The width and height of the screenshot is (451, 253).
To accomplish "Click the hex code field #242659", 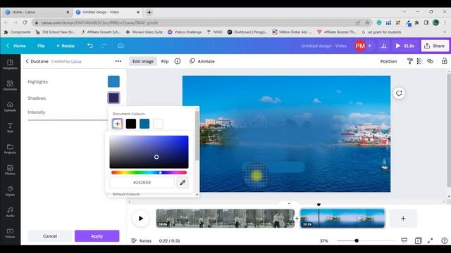I will tap(142, 183).
